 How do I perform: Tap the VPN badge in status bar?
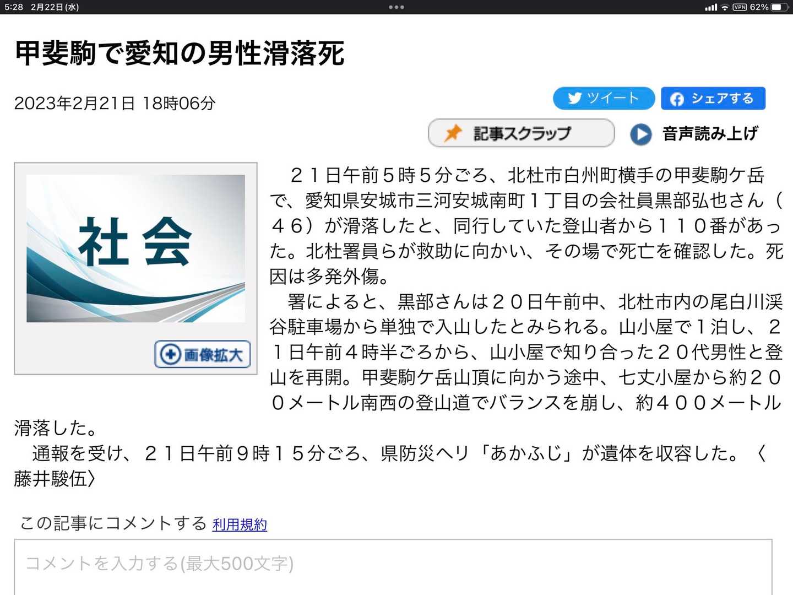pyautogui.click(x=740, y=7)
